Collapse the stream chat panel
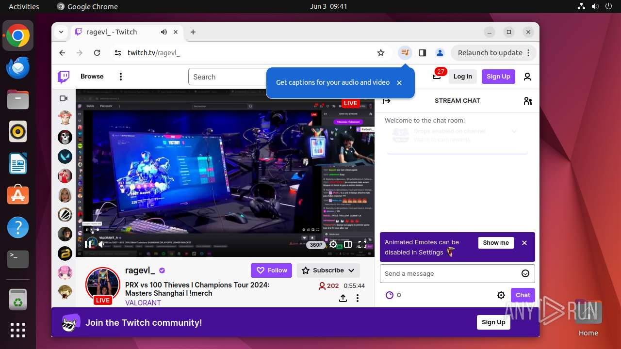The width and height of the screenshot is (621, 349). click(x=387, y=101)
